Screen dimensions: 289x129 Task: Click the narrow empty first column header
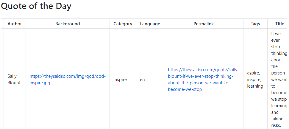[x=2, y=24]
